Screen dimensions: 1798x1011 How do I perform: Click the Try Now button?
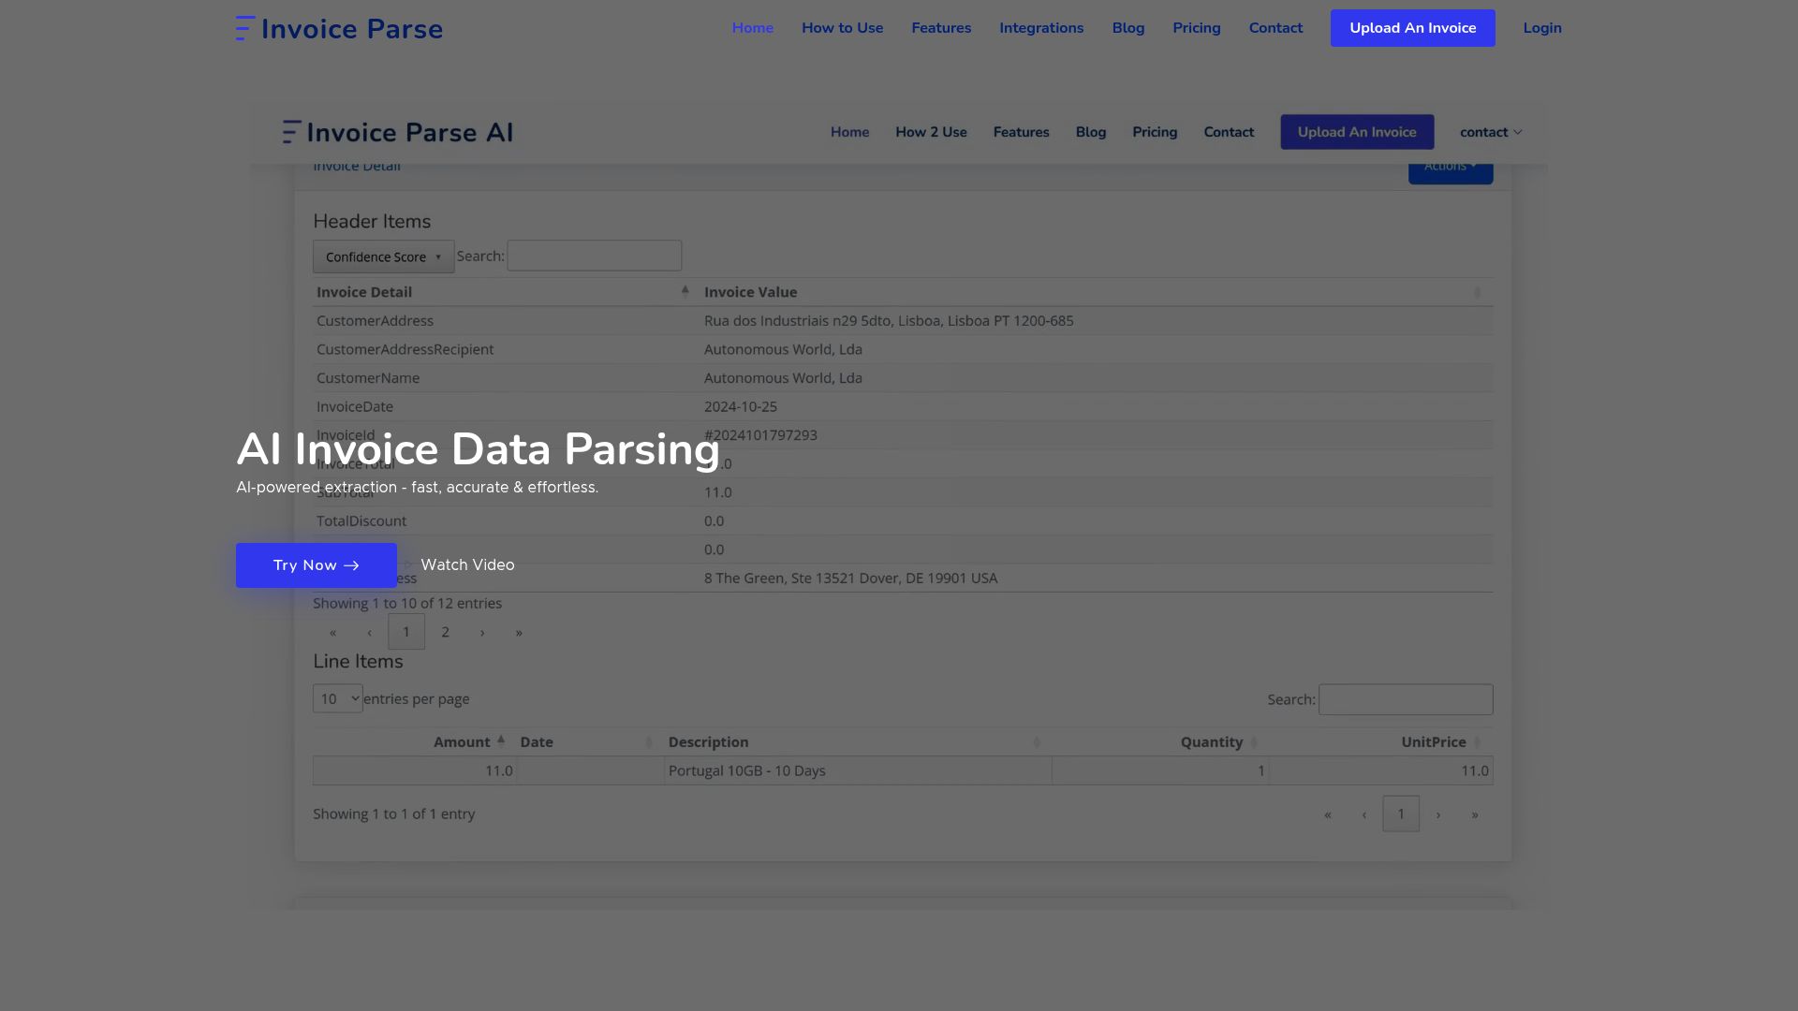317,565
